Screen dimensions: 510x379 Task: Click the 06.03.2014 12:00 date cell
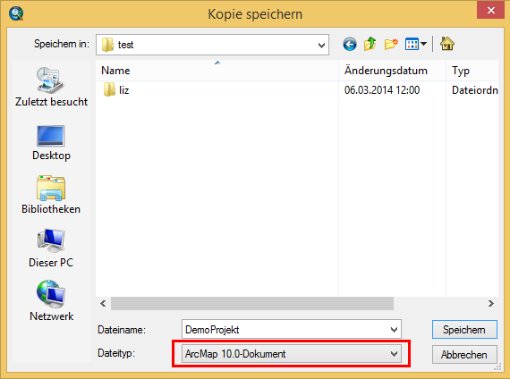point(382,90)
